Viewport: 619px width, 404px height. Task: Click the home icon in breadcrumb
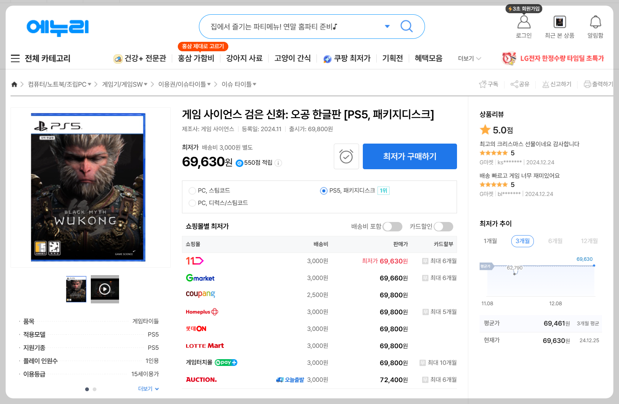(14, 84)
